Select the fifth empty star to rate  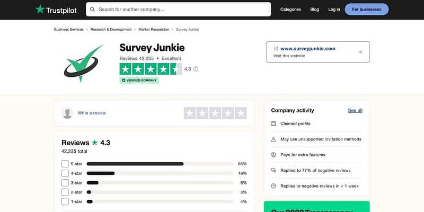[x=241, y=113]
